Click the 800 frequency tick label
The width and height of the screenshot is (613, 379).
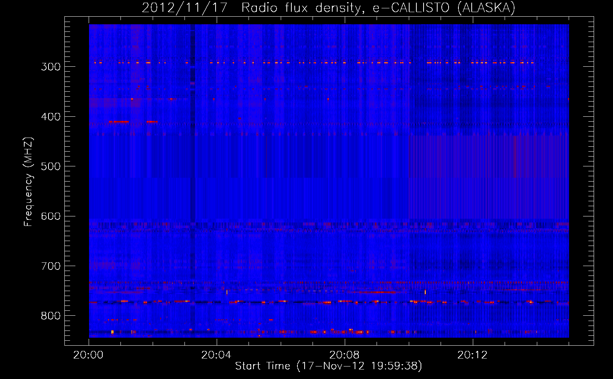click(51, 316)
